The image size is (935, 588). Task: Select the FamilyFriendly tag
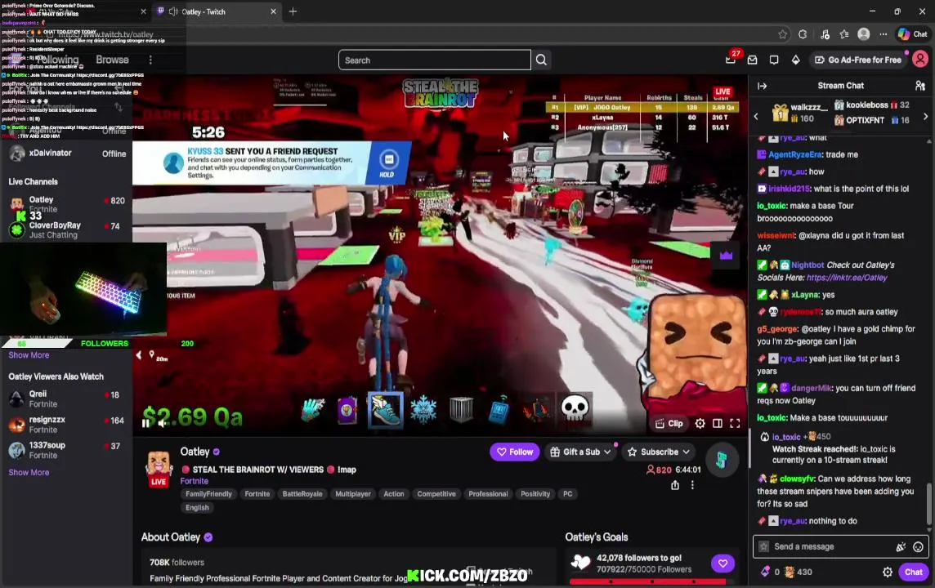208,494
